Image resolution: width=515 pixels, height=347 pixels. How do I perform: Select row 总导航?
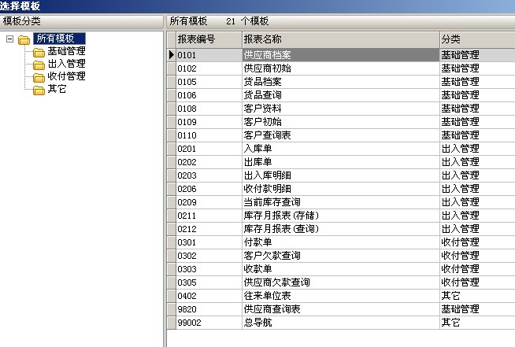341,323
